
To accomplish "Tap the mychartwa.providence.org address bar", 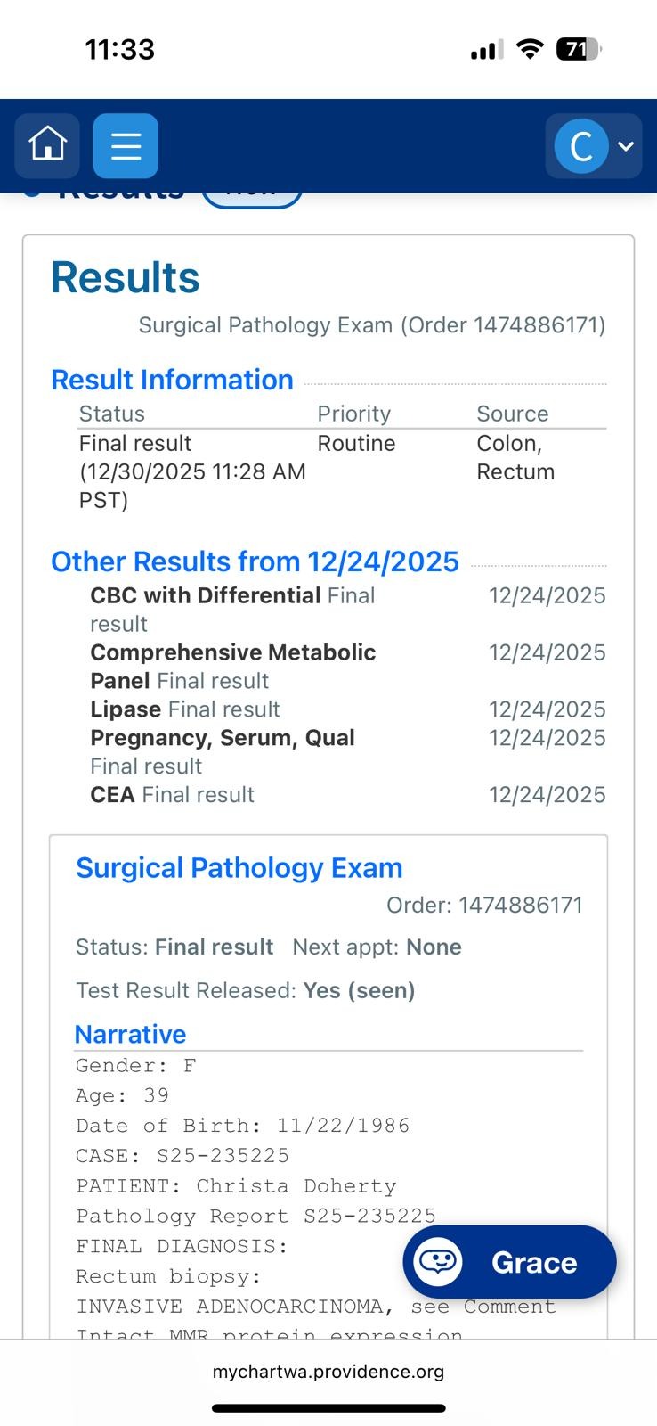I will [x=328, y=1372].
